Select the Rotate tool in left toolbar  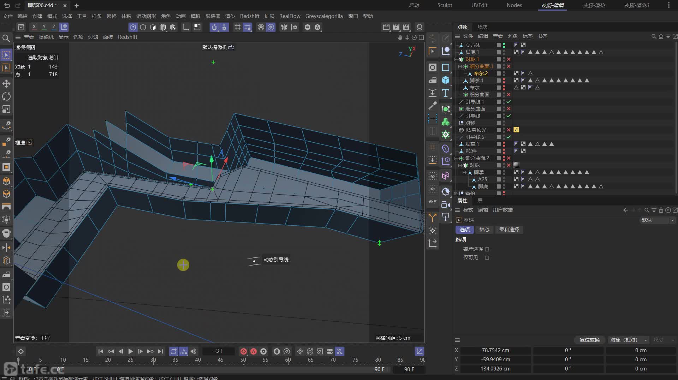coord(6,96)
